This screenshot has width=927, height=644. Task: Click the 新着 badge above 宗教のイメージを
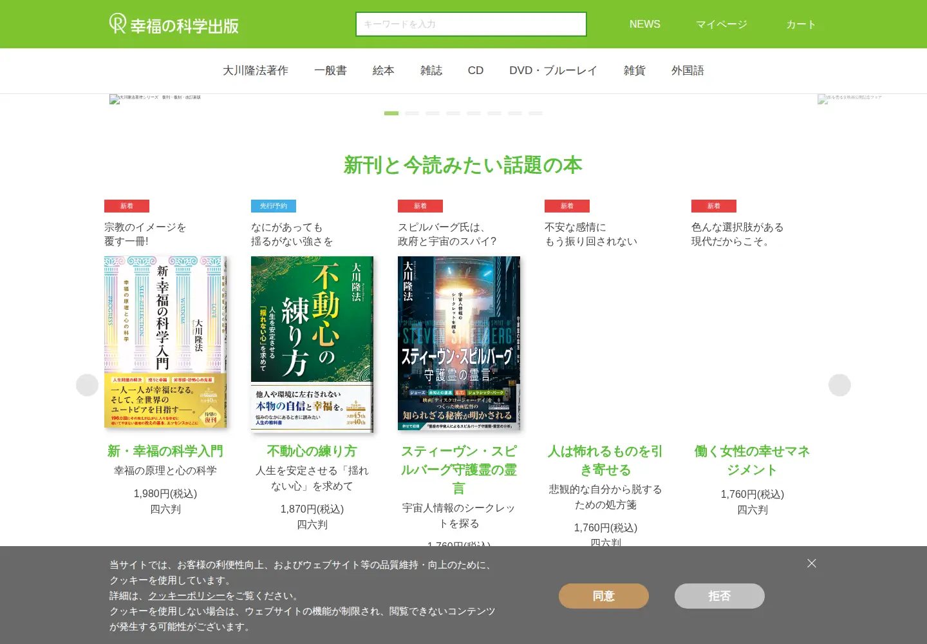click(x=127, y=206)
